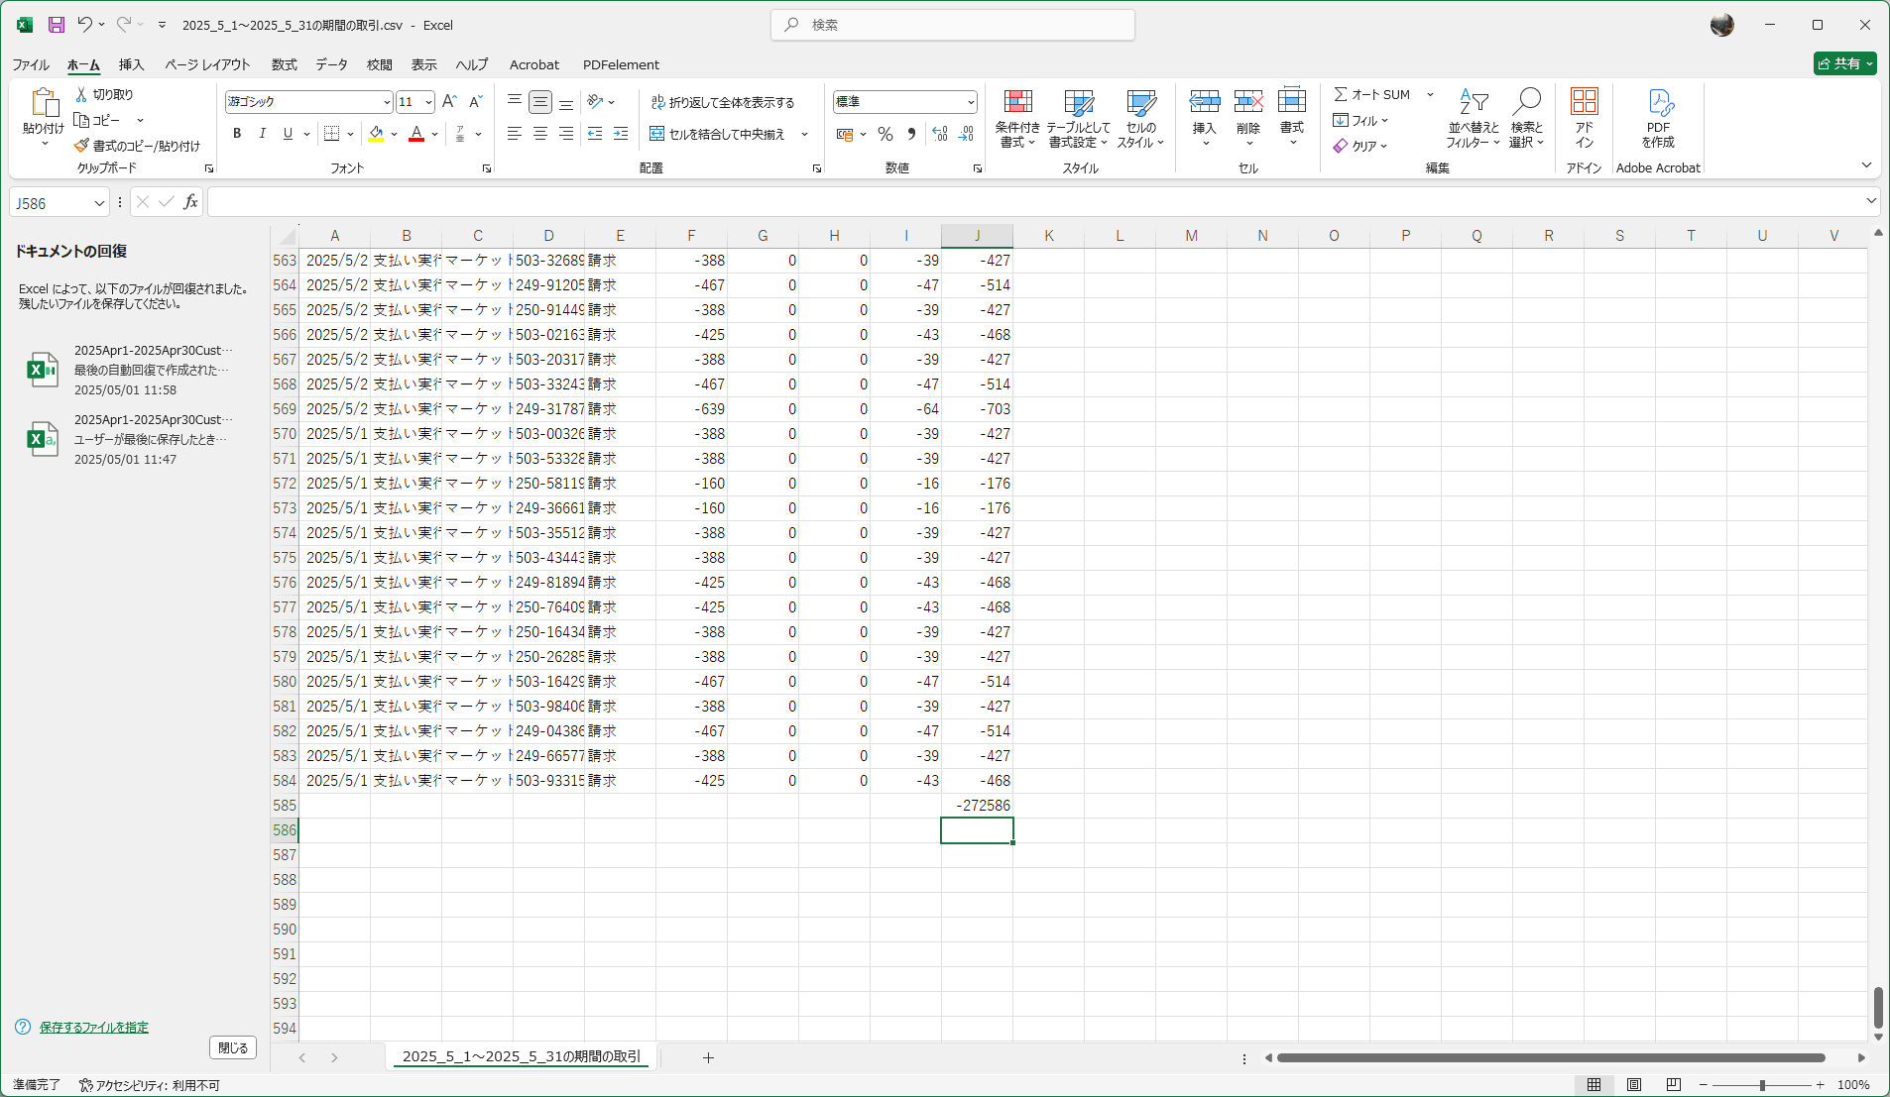The height and width of the screenshot is (1097, 1890).
Task: Click 閉じる in recovery pane
Action: pos(233,1047)
